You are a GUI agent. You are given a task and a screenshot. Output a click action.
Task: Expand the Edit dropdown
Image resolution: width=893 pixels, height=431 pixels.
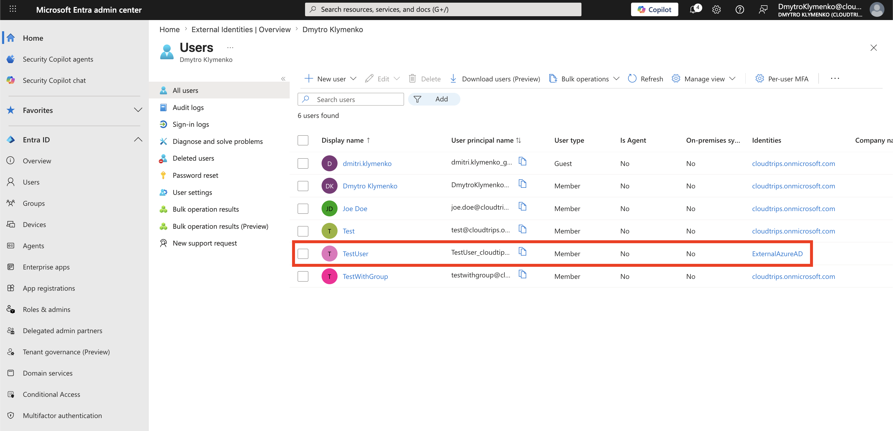397,79
